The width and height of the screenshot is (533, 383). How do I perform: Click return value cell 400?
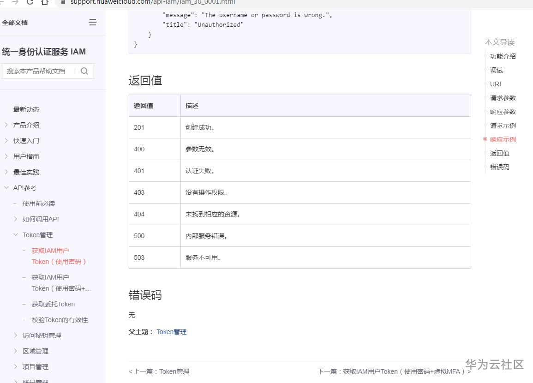coord(155,149)
